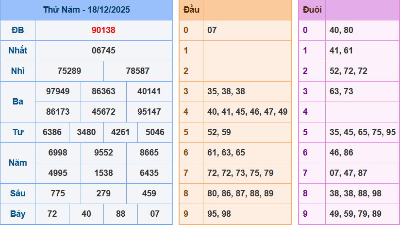
Task: Select Đầu row values 40, 41, 45, 46, 47, 49
Action: click(247, 112)
